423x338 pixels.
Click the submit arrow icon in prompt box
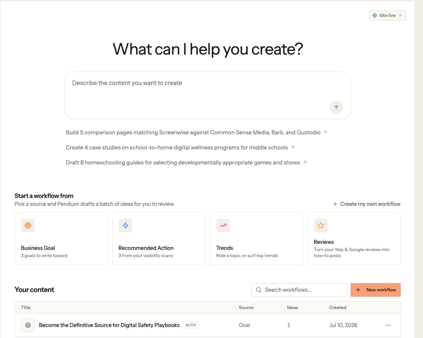tap(336, 107)
